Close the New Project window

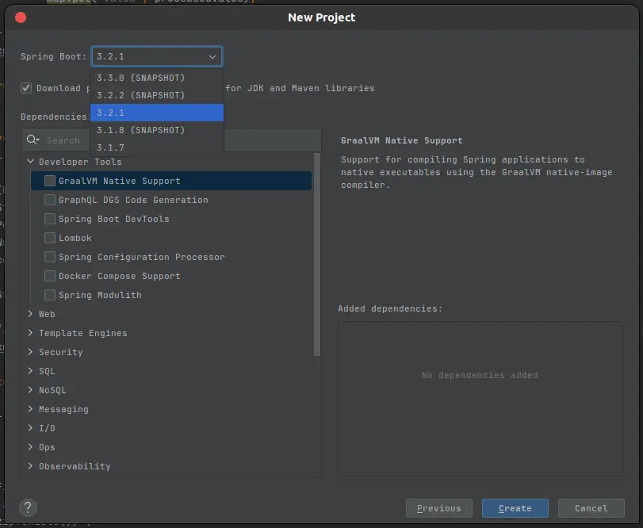(21, 17)
